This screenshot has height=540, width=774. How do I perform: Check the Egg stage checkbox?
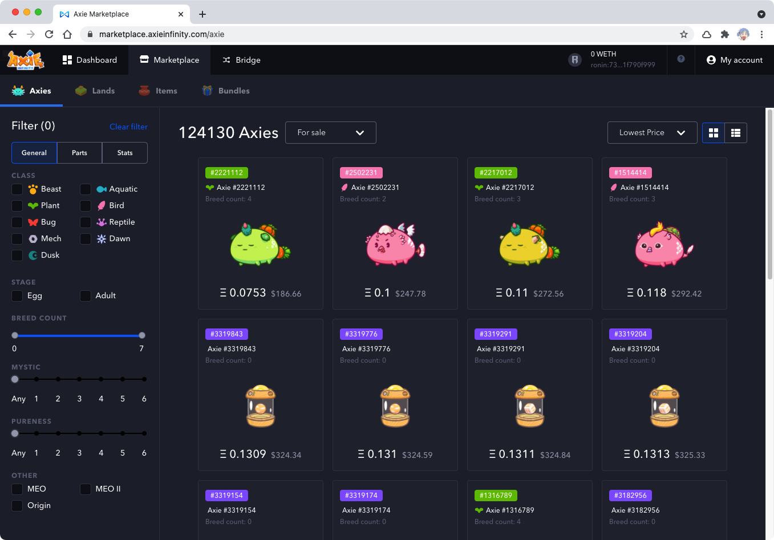tap(17, 295)
